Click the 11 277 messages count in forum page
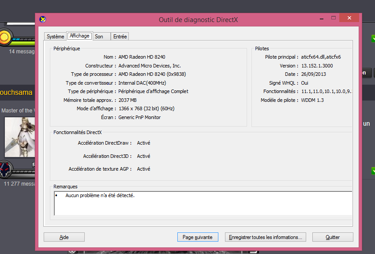Viewport: 375px width, 254px height. coord(19,184)
